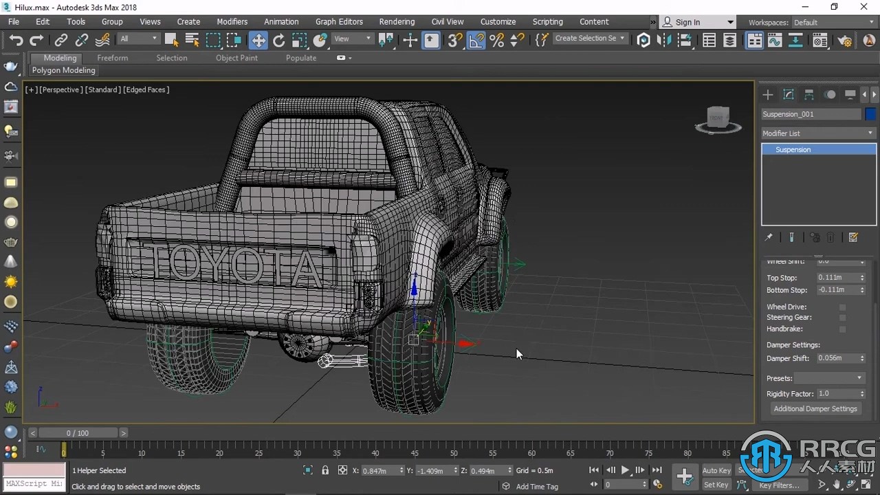Click the Auto Key button

point(716,470)
